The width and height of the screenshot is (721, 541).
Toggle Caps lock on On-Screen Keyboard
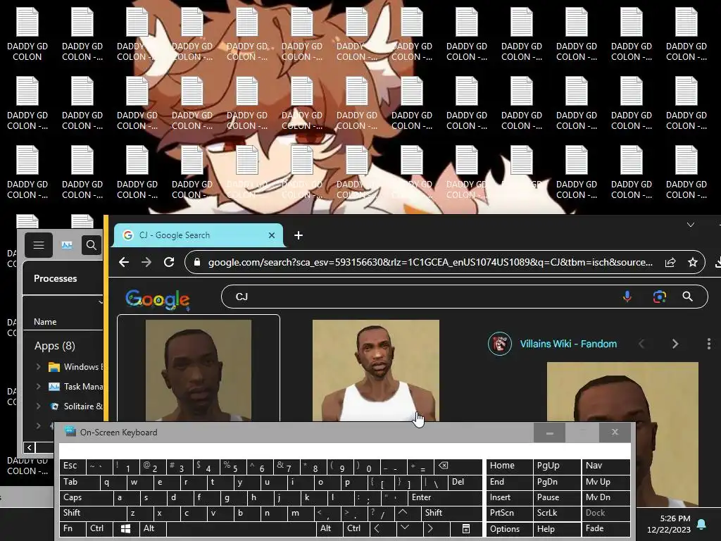pyautogui.click(x=87, y=498)
